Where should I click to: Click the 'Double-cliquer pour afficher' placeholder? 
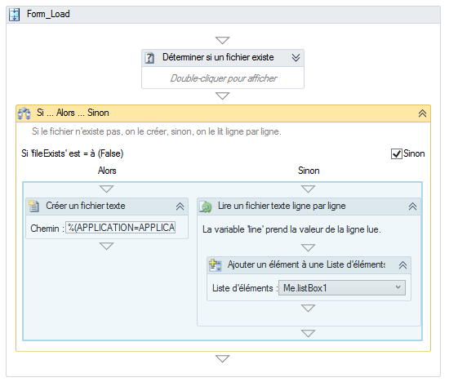tap(224, 78)
